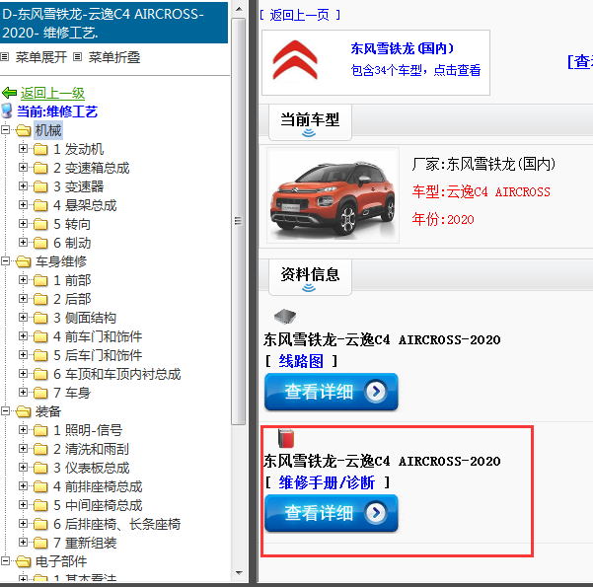Click the folder icon beside 3 侧面结构

pos(40,318)
